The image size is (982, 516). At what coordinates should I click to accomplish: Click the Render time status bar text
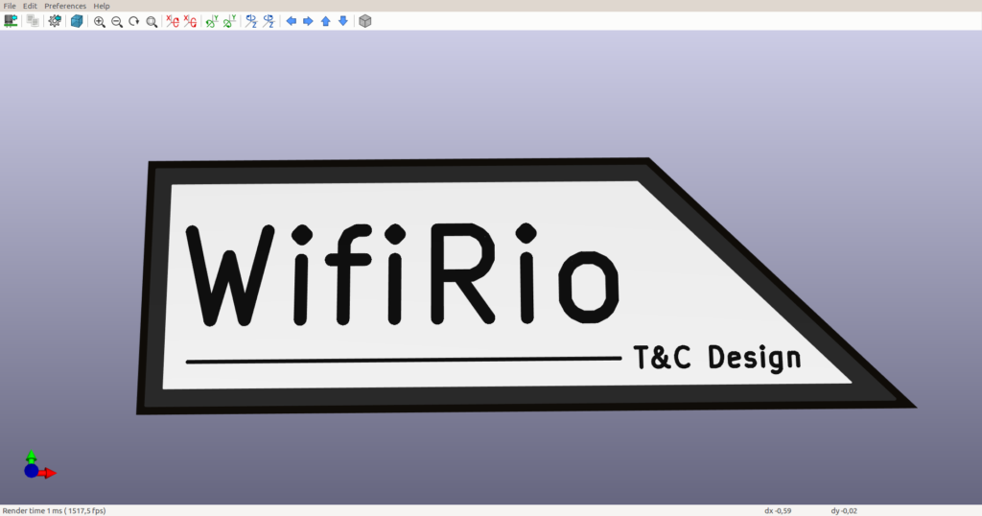pyautogui.click(x=55, y=510)
